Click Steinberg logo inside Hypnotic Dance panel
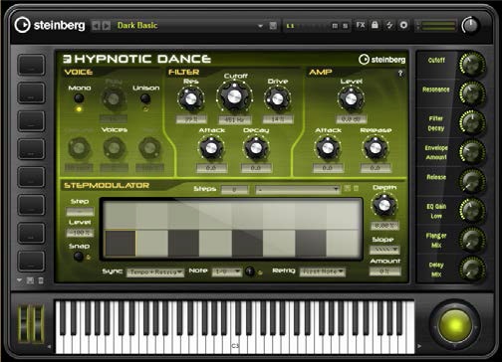 click(x=382, y=60)
